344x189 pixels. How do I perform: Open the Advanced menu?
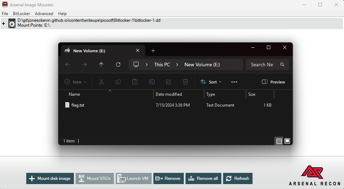[44, 14]
